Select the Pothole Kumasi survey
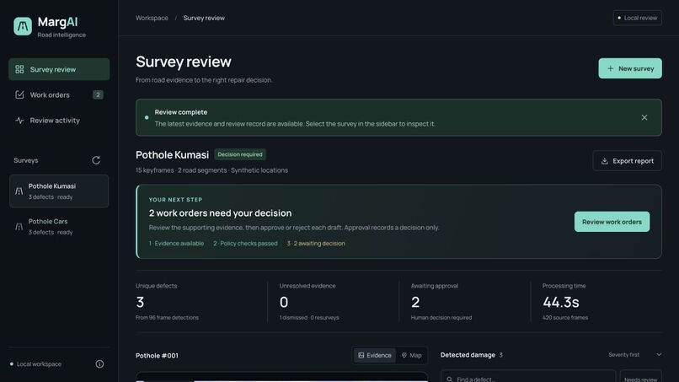This screenshot has height=382, width=679. click(x=59, y=191)
